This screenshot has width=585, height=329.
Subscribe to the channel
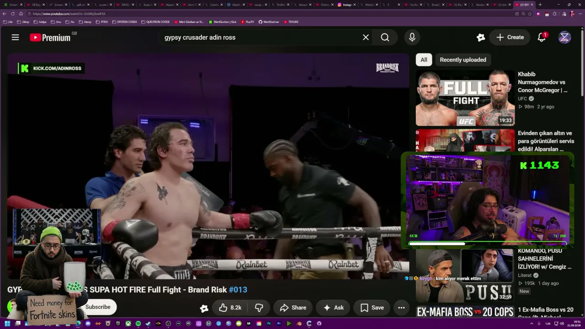[x=98, y=307]
